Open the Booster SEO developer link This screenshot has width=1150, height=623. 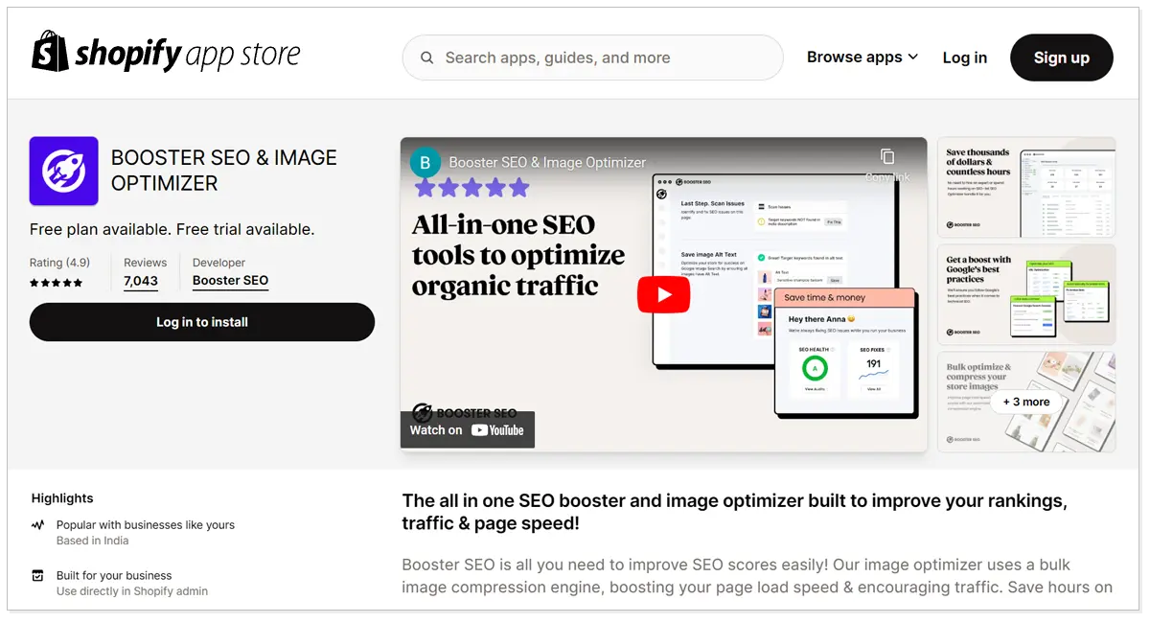point(230,281)
